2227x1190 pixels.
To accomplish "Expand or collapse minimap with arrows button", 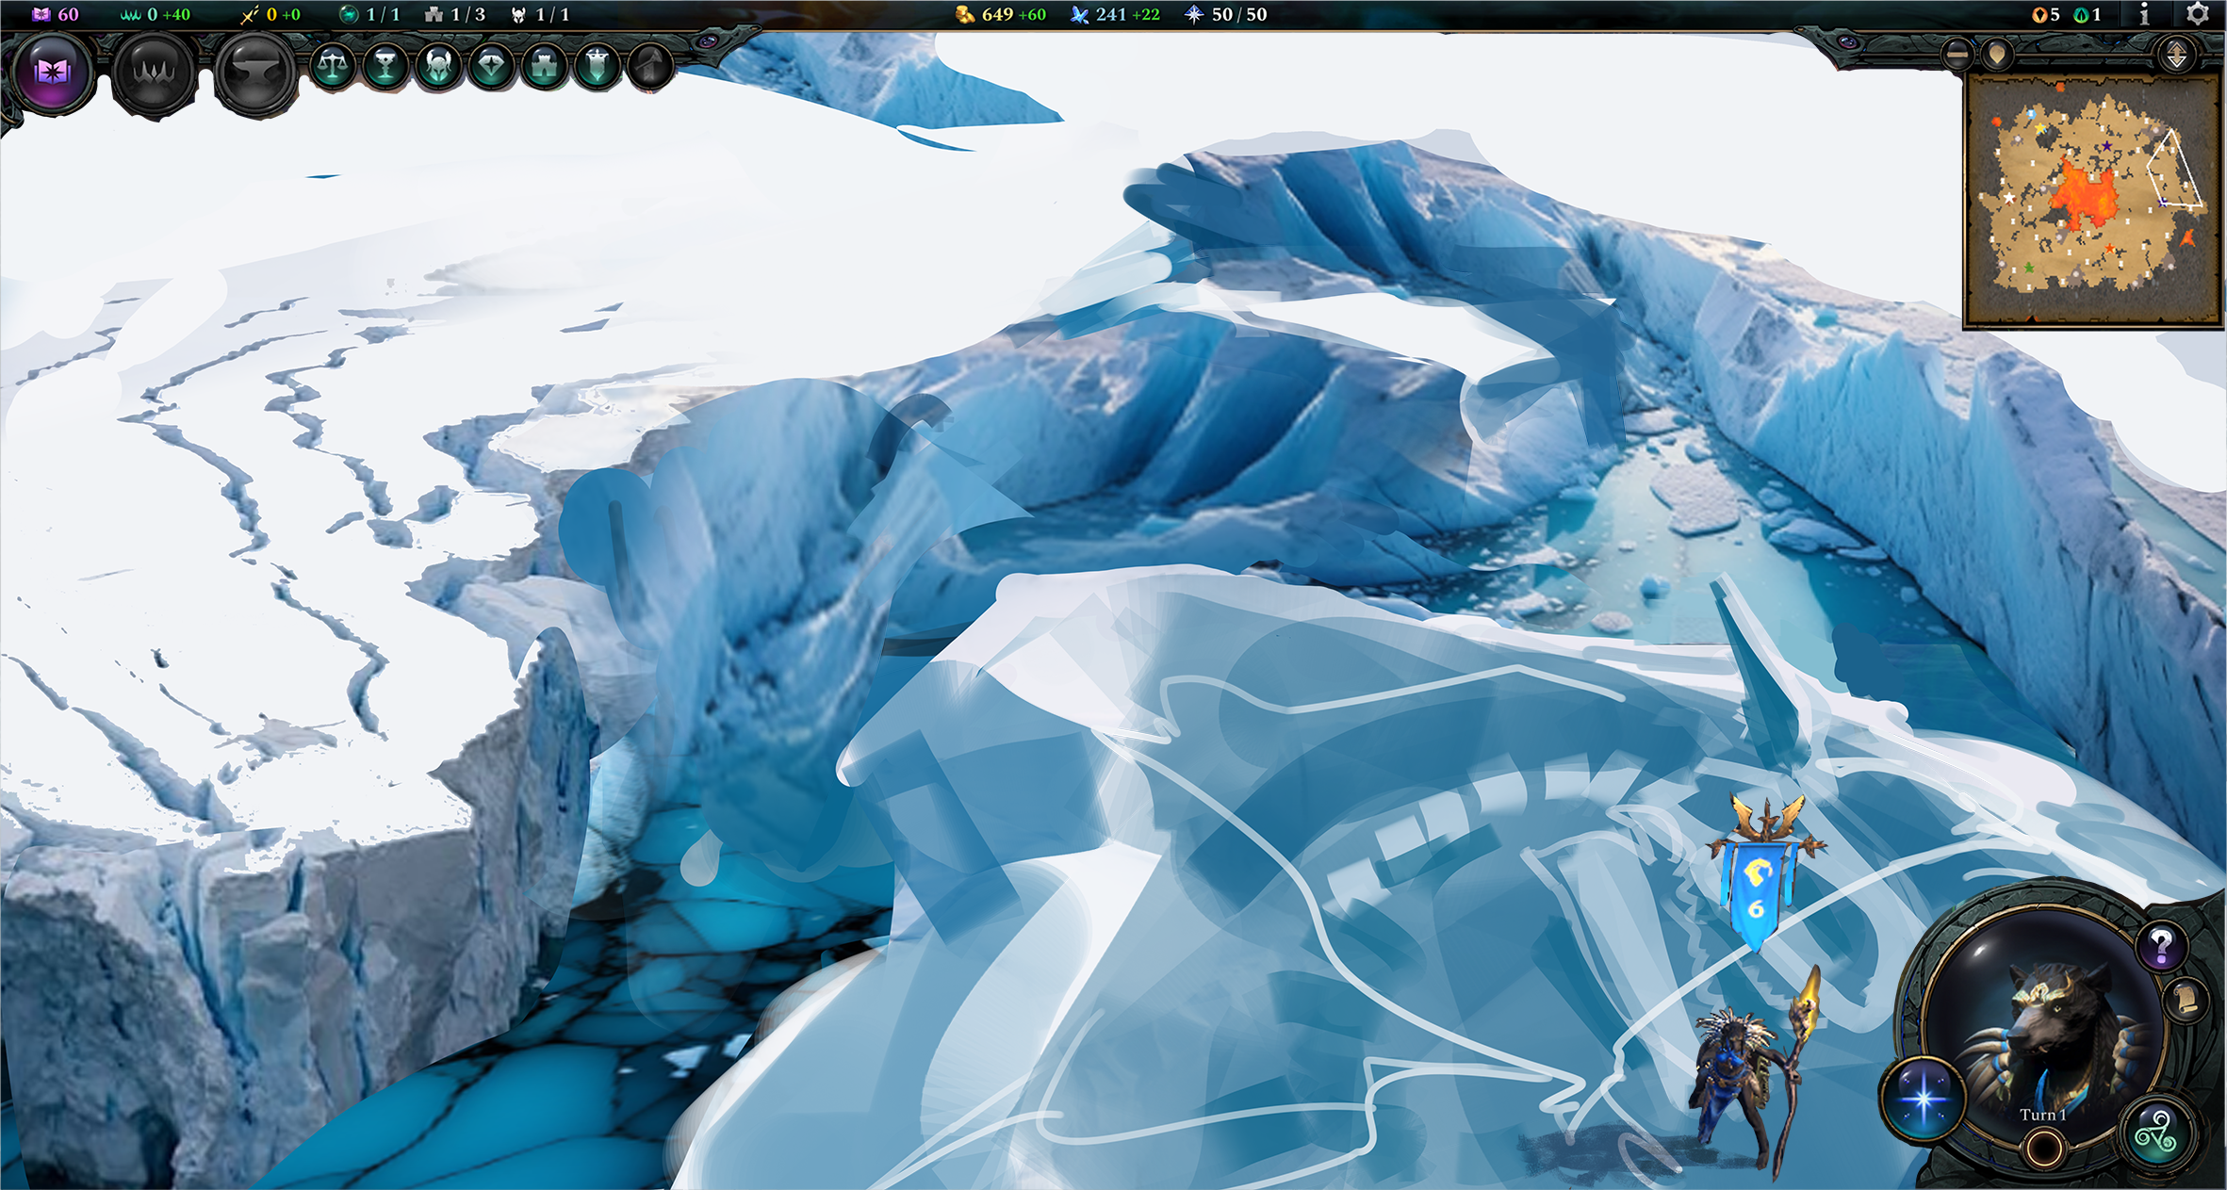I will pyautogui.click(x=2176, y=56).
